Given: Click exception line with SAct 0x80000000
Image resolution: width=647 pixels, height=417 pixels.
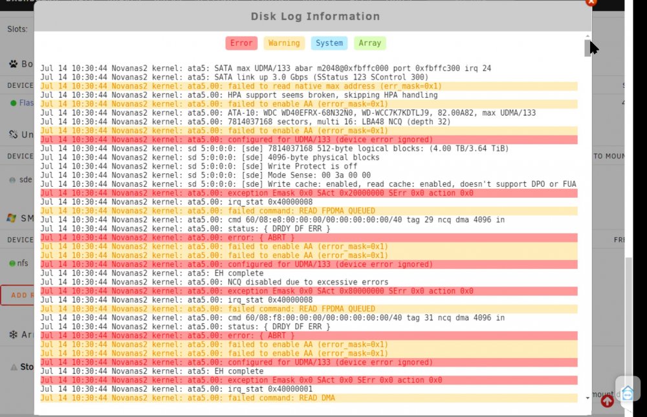Looking at the screenshot, I should 309,291.
